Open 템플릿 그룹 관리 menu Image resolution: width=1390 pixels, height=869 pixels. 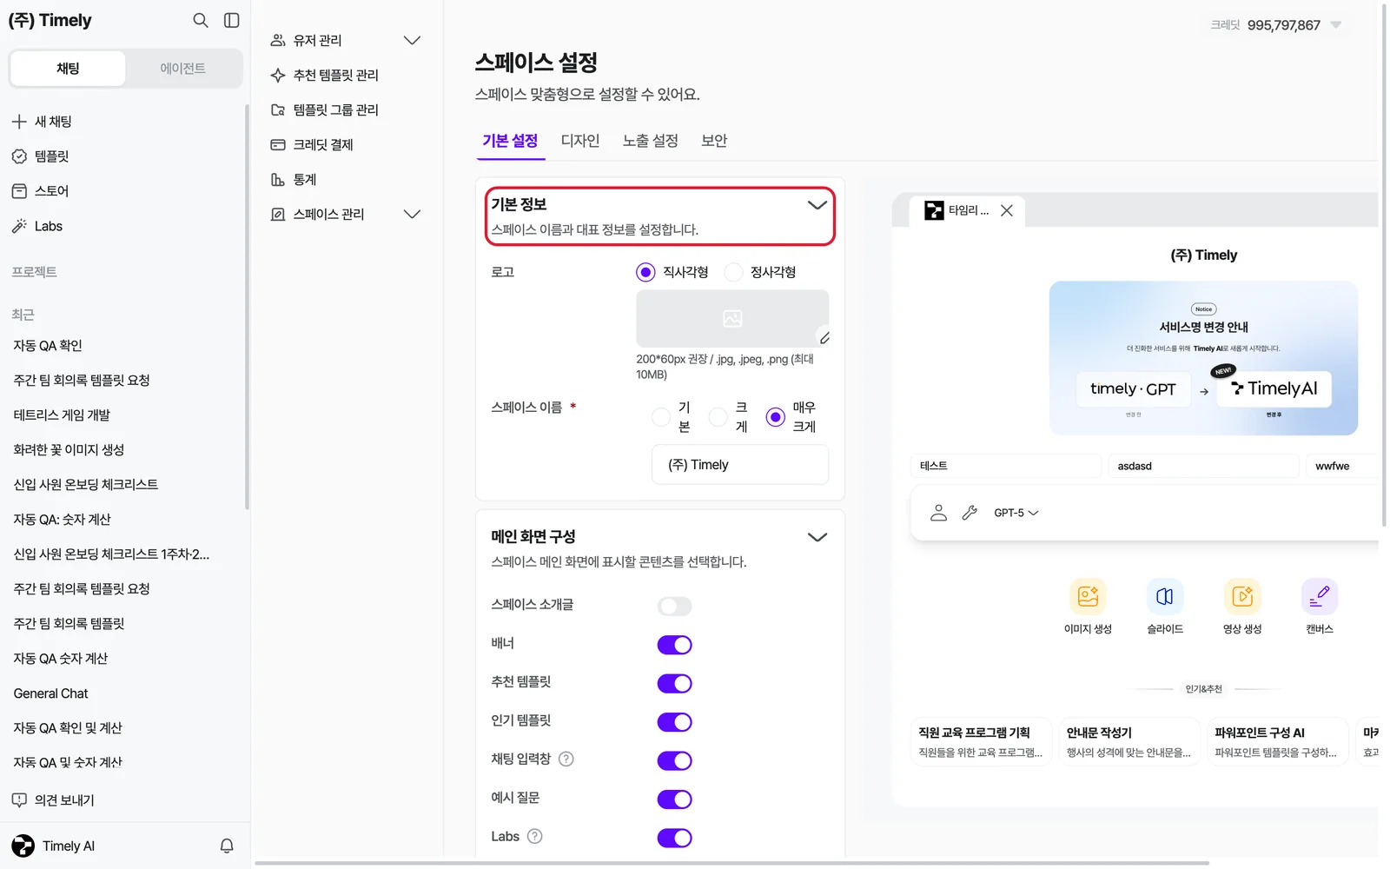point(336,109)
